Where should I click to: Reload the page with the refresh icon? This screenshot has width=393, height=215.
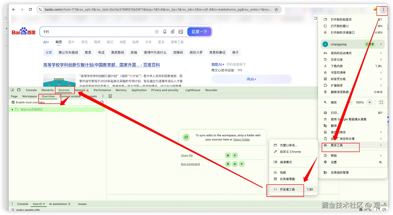tap(30, 9)
